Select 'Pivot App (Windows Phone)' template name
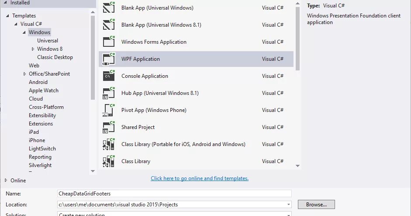 point(154,110)
